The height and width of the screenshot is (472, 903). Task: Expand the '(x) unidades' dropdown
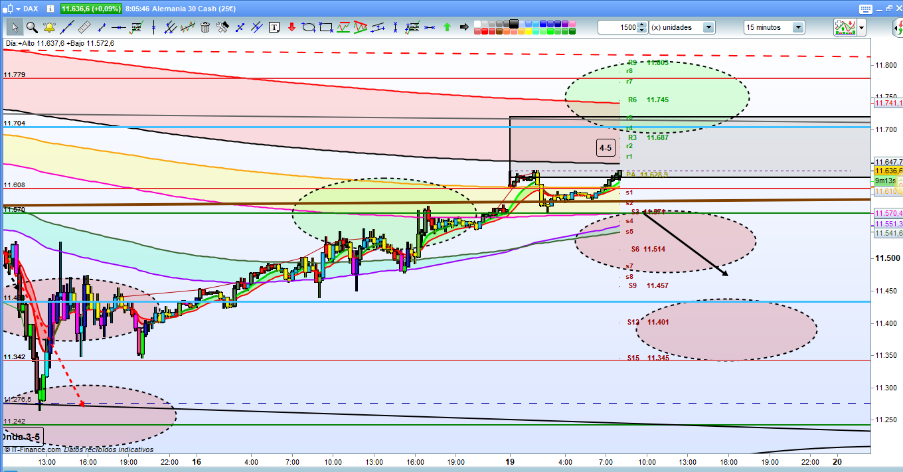(x=708, y=27)
